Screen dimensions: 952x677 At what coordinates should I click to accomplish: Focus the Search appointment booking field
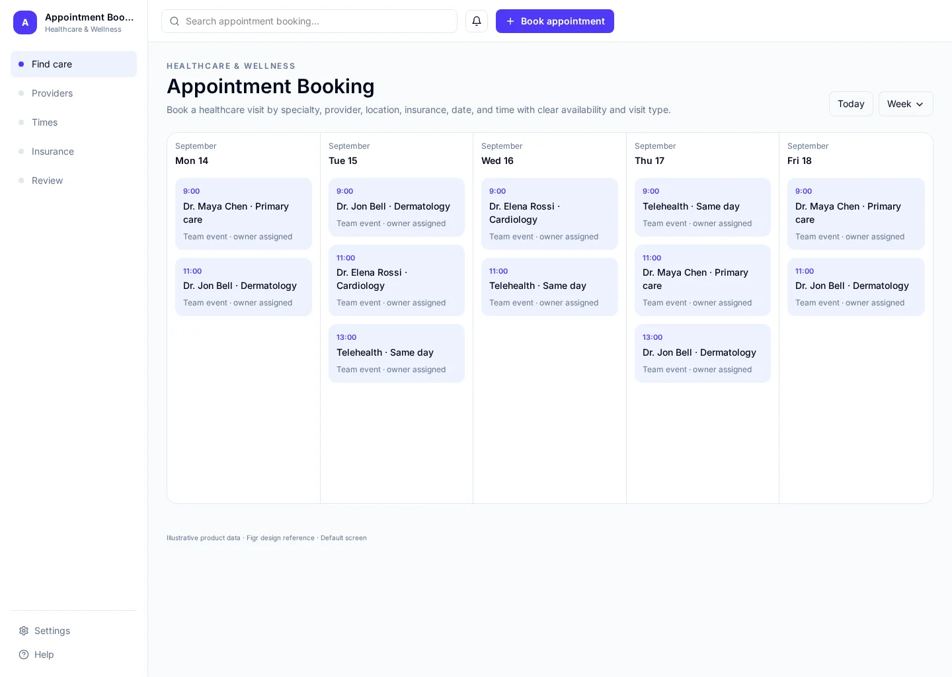point(309,21)
